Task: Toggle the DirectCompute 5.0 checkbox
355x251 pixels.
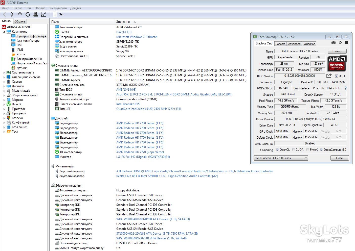Action: pyautogui.click(x=321, y=150)
